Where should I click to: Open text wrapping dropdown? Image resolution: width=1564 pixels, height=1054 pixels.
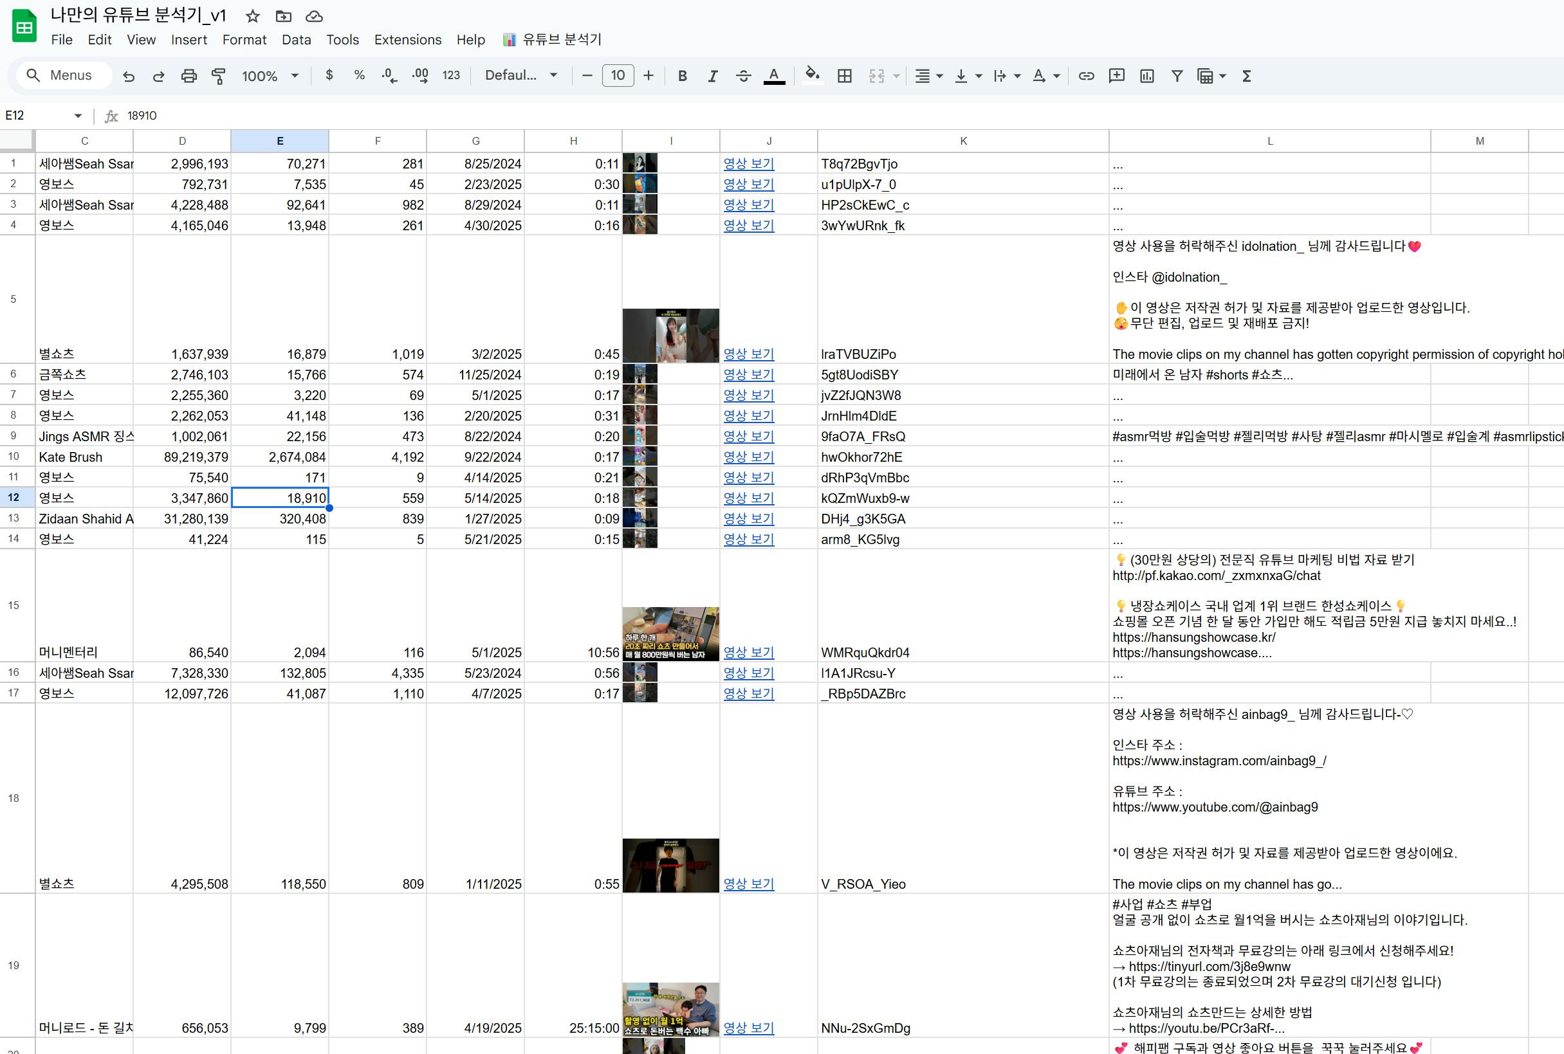coord(1007,76)
